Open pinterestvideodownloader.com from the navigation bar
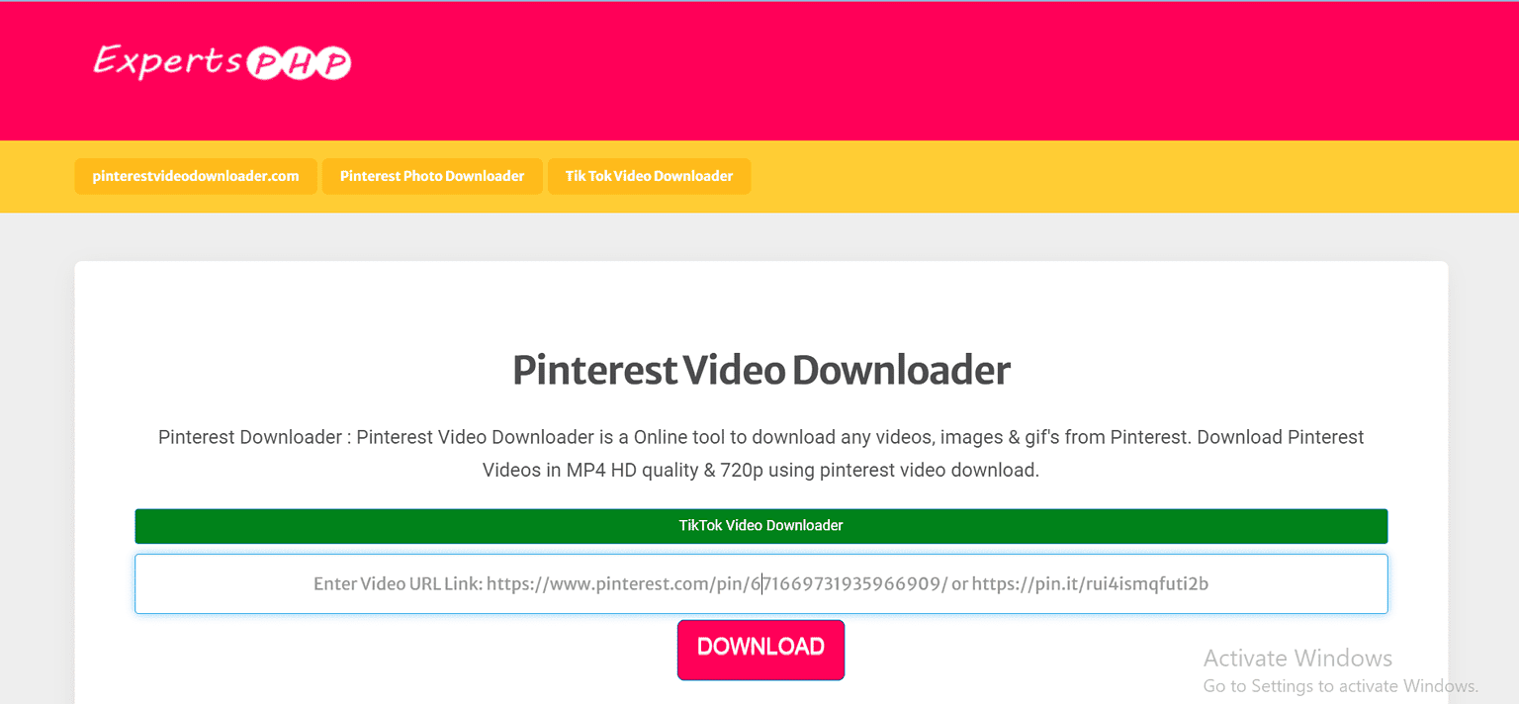1519x704 pixels. 195,176
